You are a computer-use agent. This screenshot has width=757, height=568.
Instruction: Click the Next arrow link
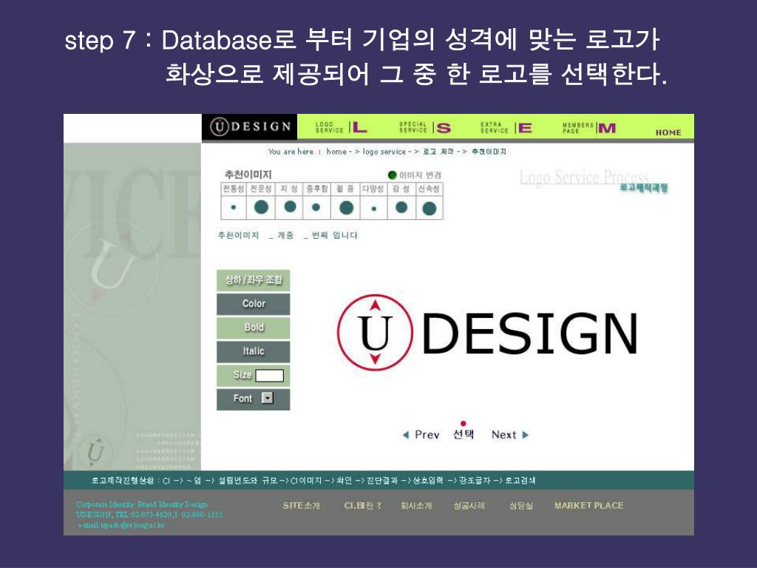510,435
